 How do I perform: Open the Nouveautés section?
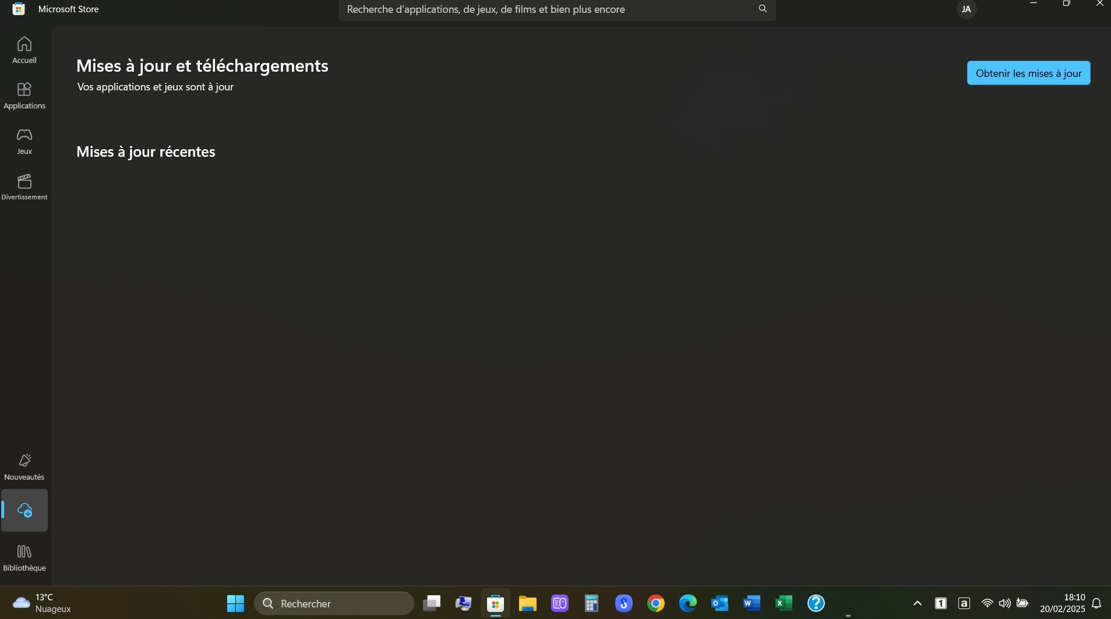[24, 467]
